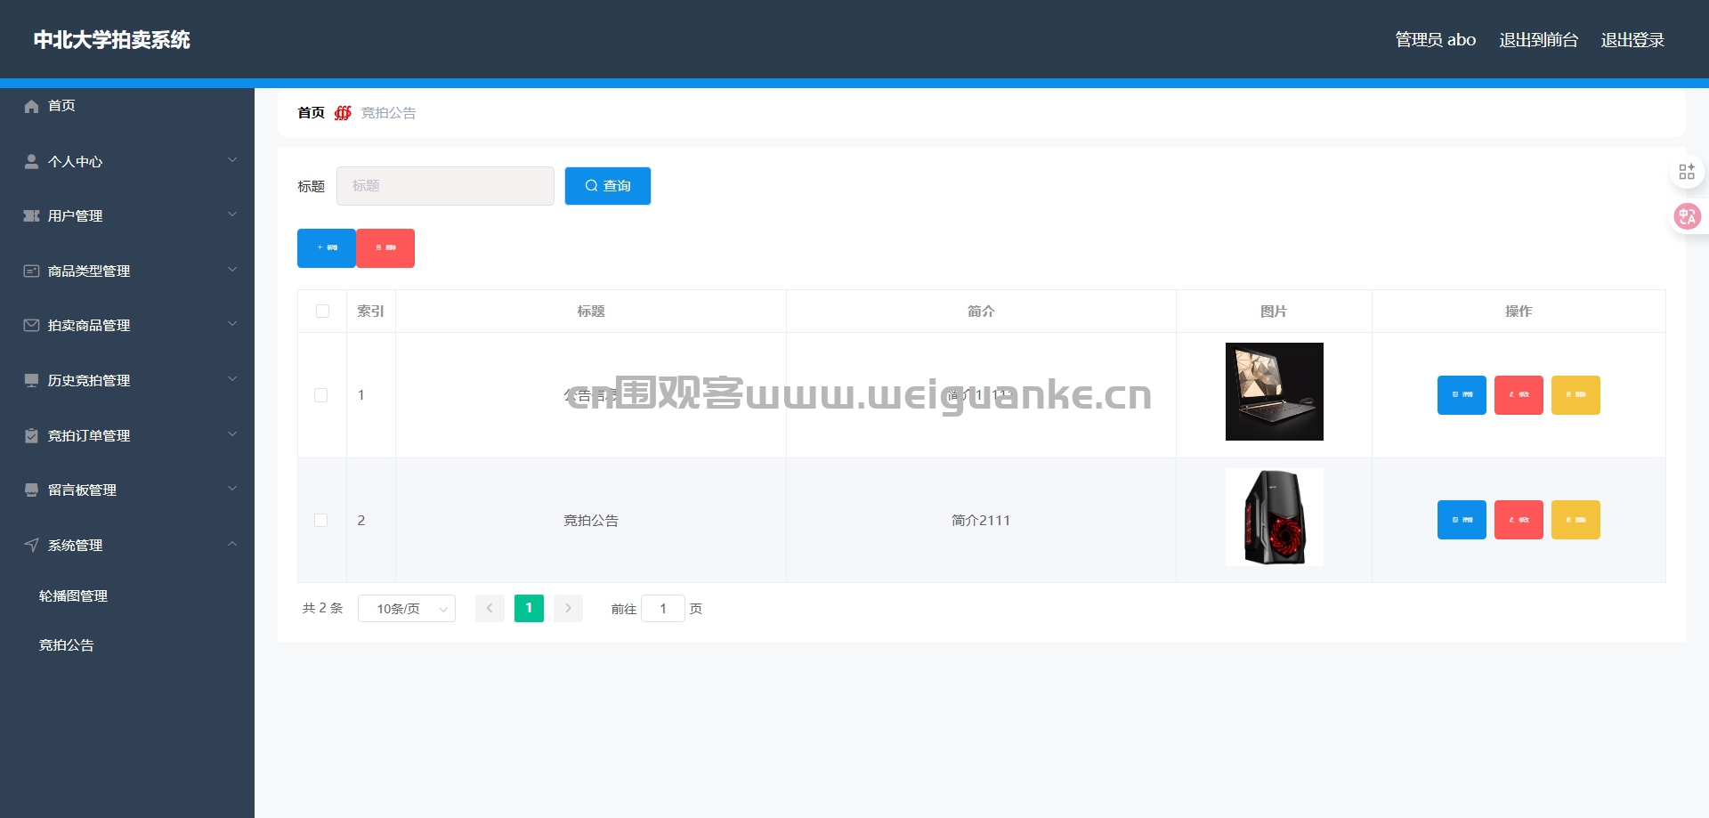Click the grid apps icon on right edge
Image resolution: width=1709 pixels, height=818 pixels.
click(x=1687, y=172)
